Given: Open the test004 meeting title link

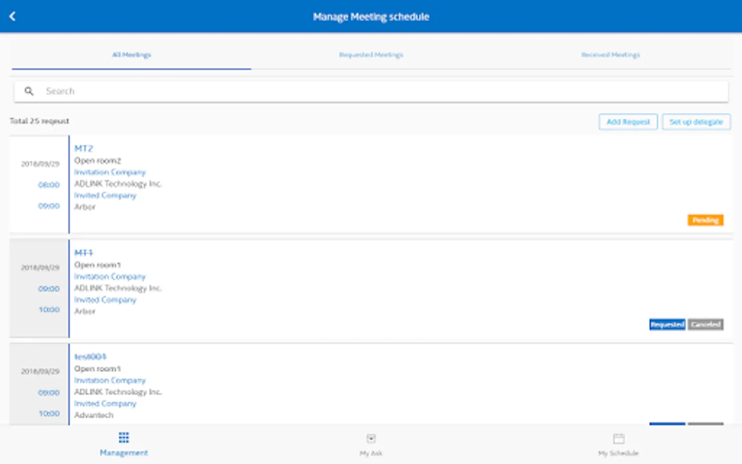Looking at the screenshot, I should (x=90, y=357).
